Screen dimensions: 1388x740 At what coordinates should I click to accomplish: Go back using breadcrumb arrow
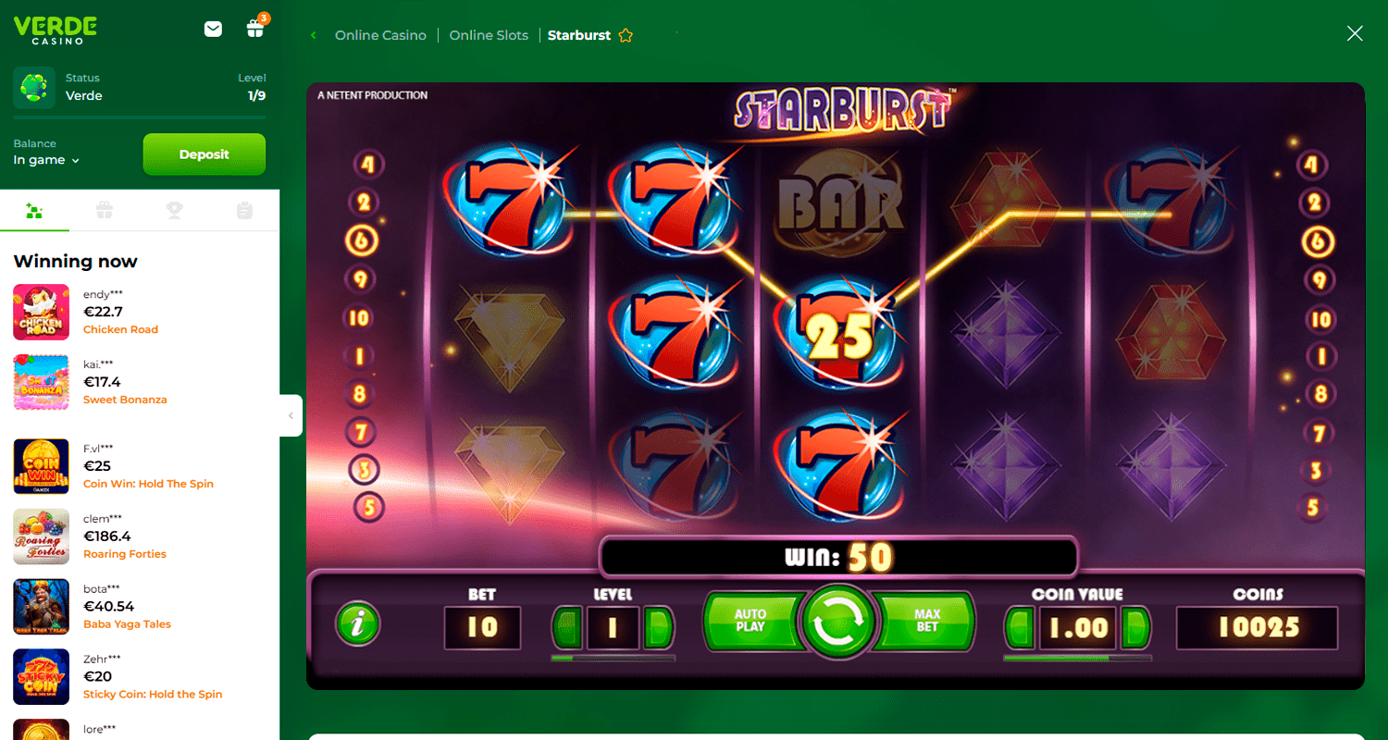pyautogui.click(x=314, y=35)
